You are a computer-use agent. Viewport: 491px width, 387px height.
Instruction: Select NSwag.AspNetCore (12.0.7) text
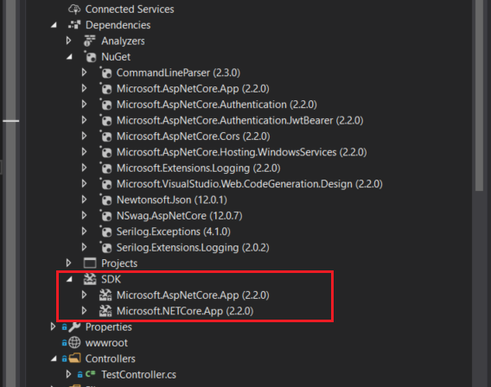pos(180,216)
